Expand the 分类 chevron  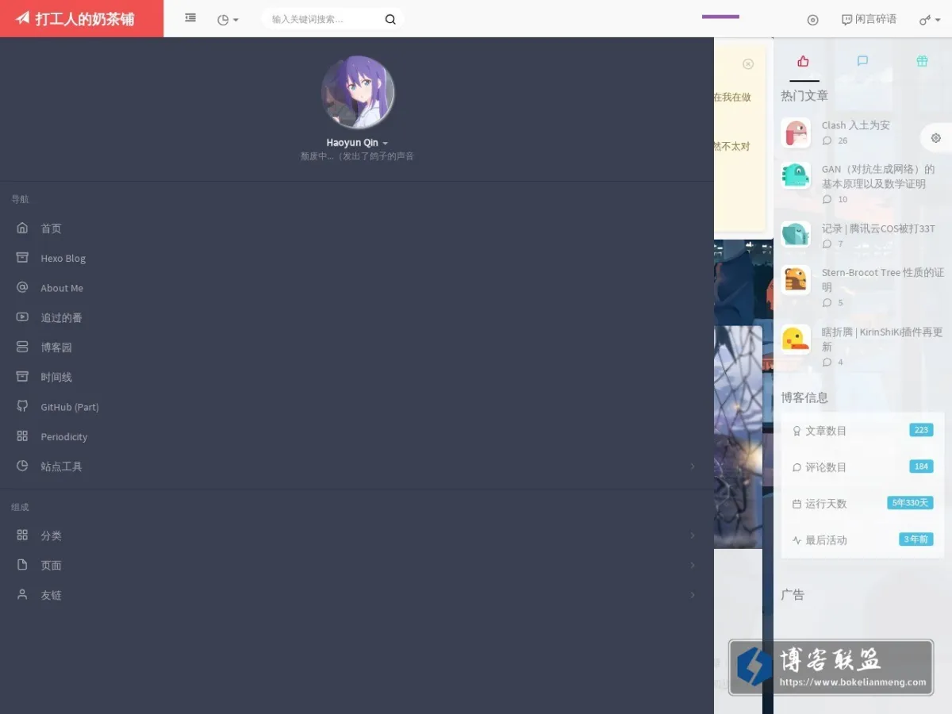pos(693,535)
